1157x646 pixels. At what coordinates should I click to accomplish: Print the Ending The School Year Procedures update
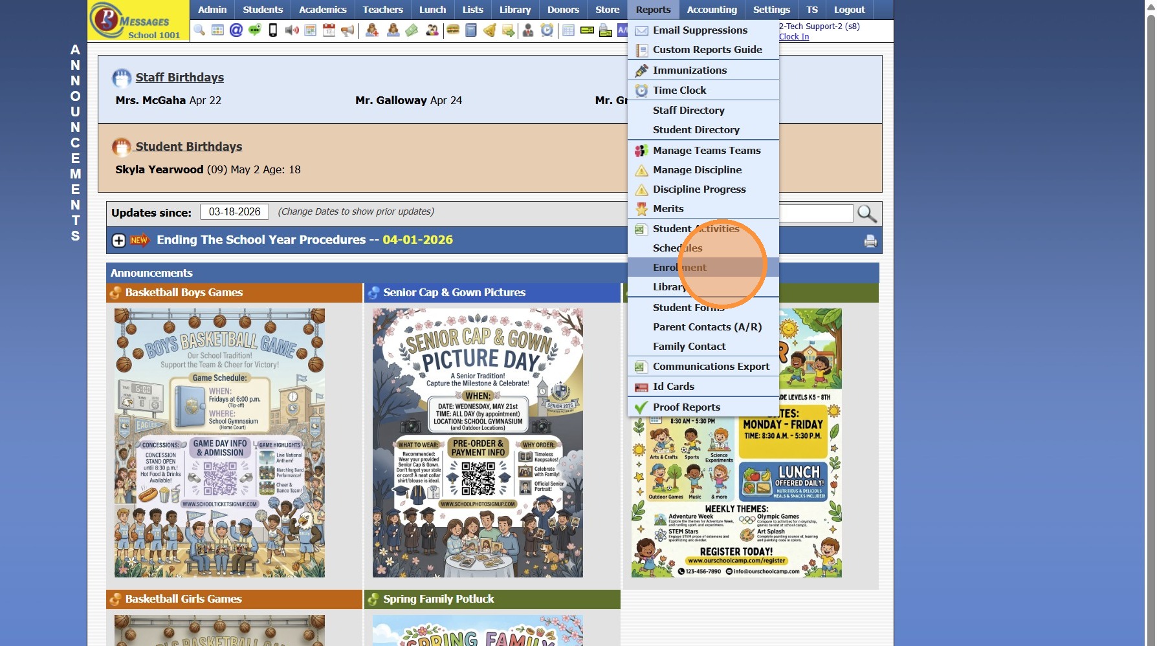tap(870, 241)
